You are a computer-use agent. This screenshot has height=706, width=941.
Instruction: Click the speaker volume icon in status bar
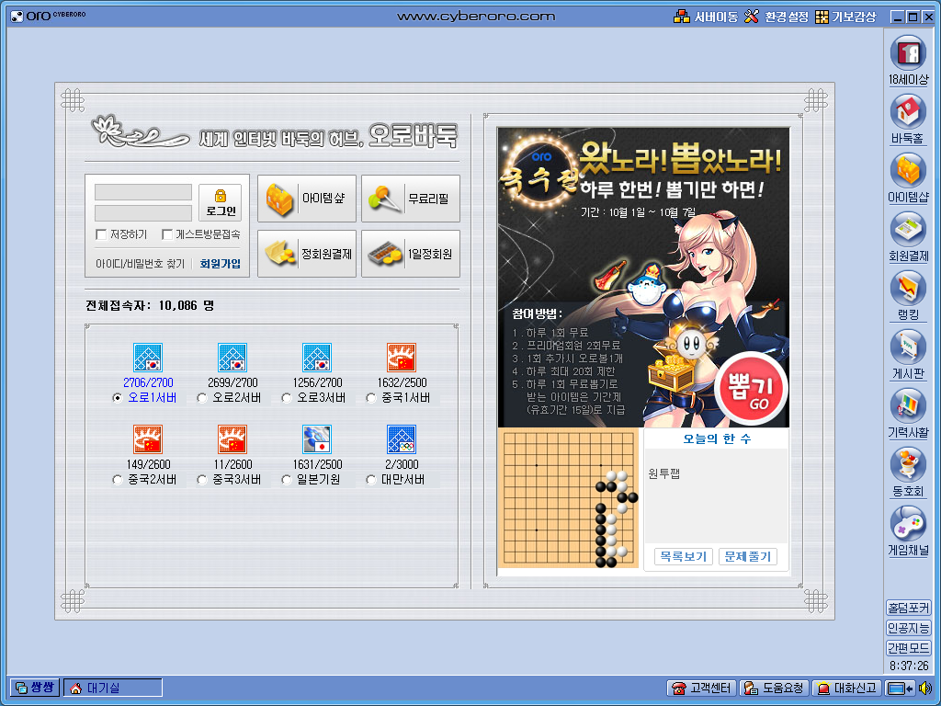[x=925, y=688]
